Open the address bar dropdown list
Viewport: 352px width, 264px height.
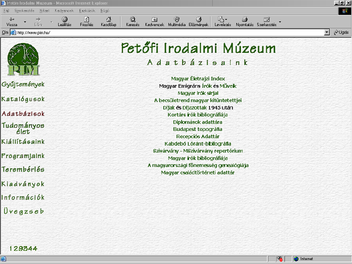click(x=327, y=32)
